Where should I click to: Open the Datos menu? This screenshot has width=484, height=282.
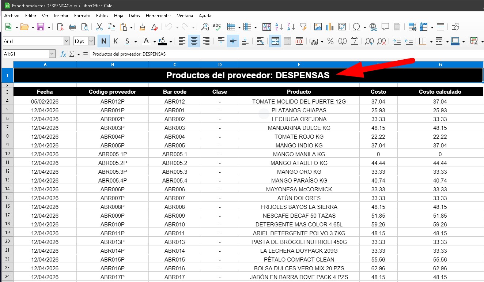(x=134, y=15)
